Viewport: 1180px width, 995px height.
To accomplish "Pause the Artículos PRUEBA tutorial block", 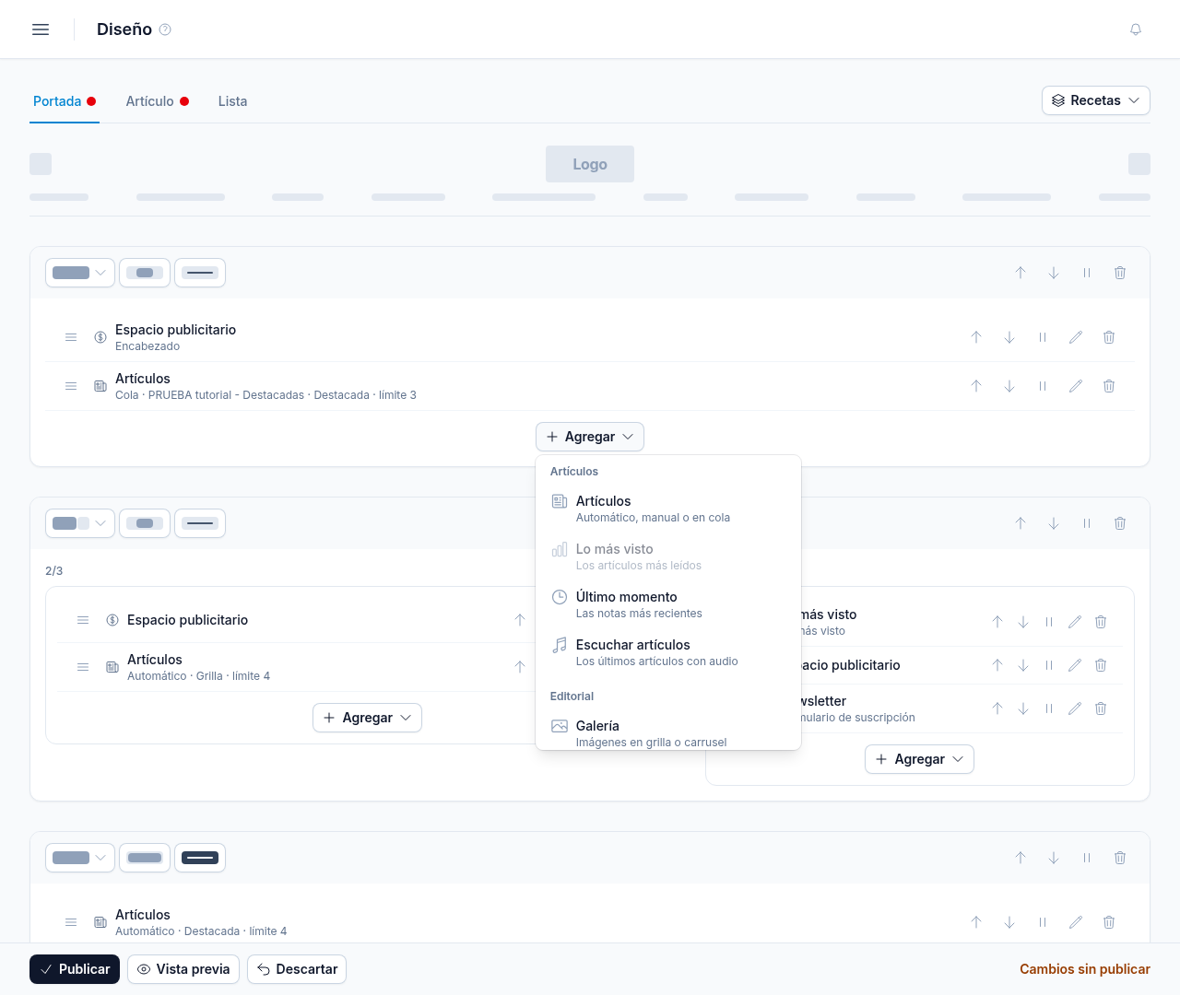I will (1043, 386).
